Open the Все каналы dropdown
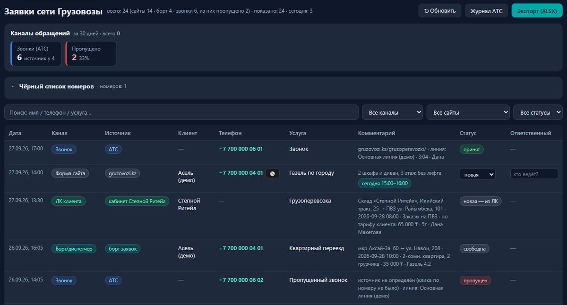This screenshot has height=305, width=567. pyautogui.click(x=392, y=112)
